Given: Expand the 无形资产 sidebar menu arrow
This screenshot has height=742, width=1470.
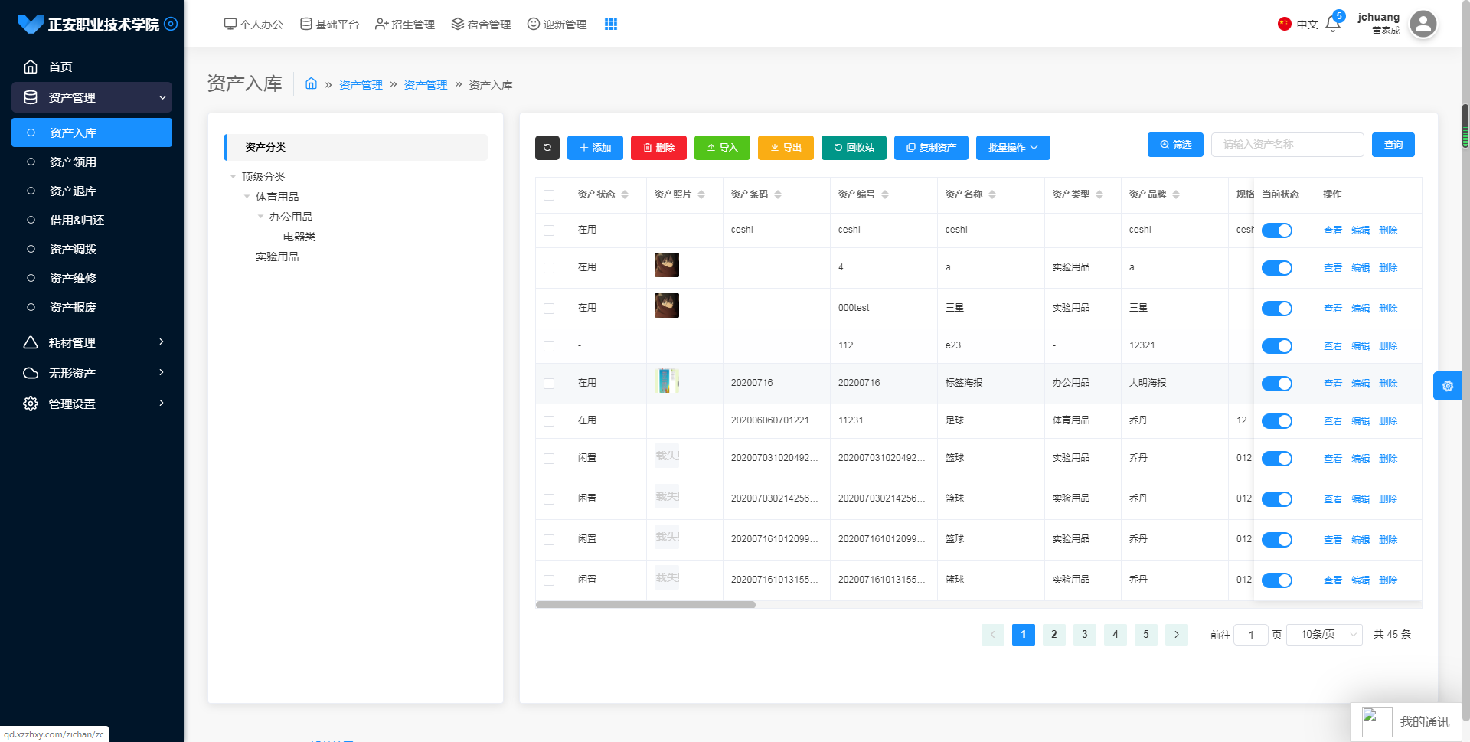Looking at the screenshot, I should pyautogui.click(x=162, y=372).
